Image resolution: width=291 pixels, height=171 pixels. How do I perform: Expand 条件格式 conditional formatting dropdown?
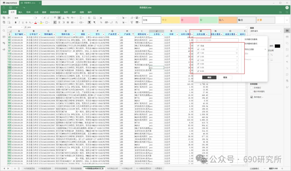[x=257, y=97]
